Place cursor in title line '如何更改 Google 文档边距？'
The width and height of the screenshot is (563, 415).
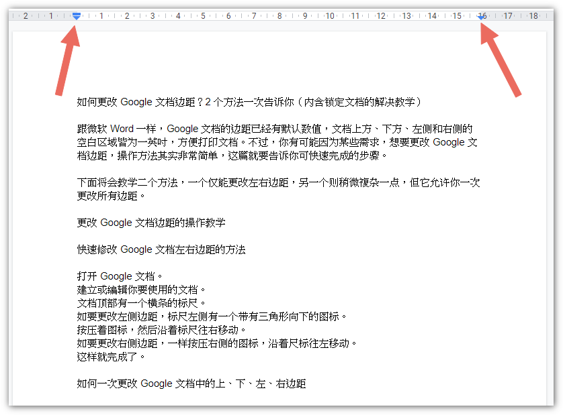(249, 102)
